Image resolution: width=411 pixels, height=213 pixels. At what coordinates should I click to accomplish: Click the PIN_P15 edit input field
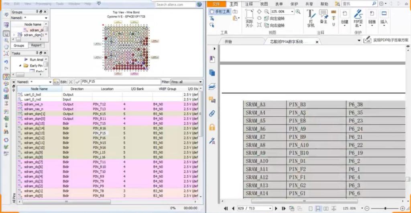[120, 81]
